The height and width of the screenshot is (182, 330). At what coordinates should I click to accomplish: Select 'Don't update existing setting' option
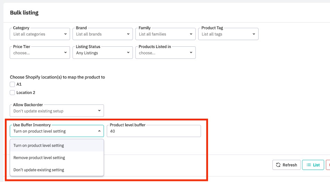coord(57,170)
